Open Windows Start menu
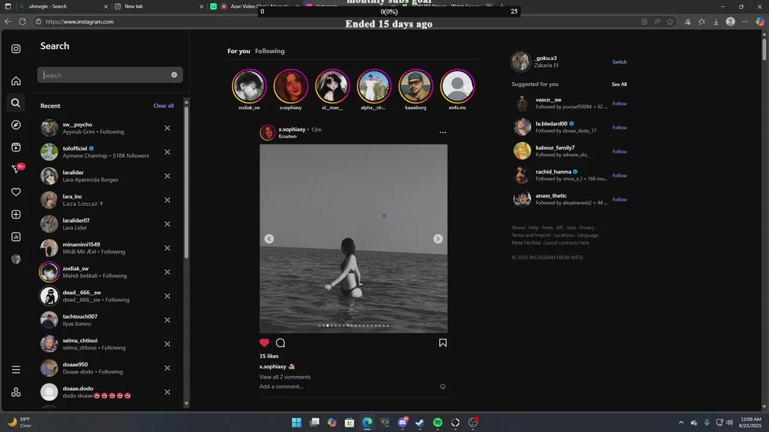This screenshot has width=769, height=432. point(296,422)
